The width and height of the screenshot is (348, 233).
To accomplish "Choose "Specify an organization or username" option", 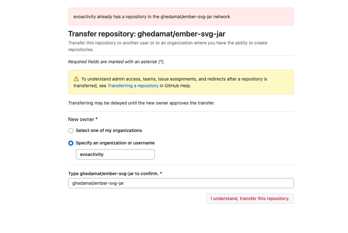I will [71, 143].
